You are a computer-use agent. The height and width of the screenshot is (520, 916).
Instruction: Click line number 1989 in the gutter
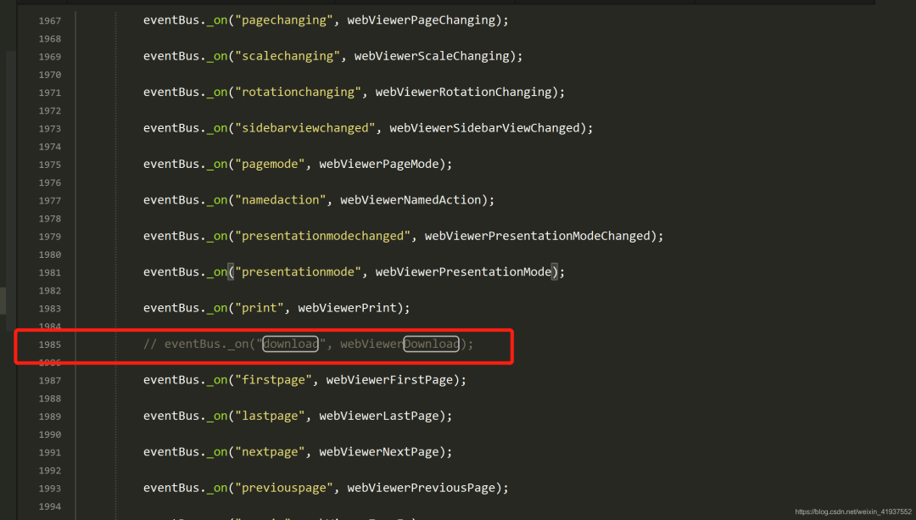tap(50, 417)
